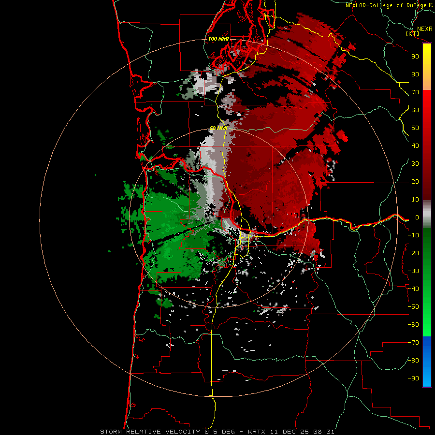
Task: Click the NEXLAB-College of DuPage credit text
Action: 386,5
